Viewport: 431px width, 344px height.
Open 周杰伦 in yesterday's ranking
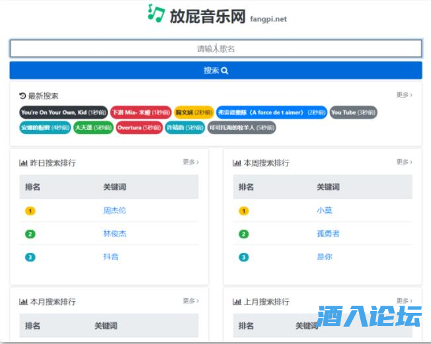click(x=114, y=211)
